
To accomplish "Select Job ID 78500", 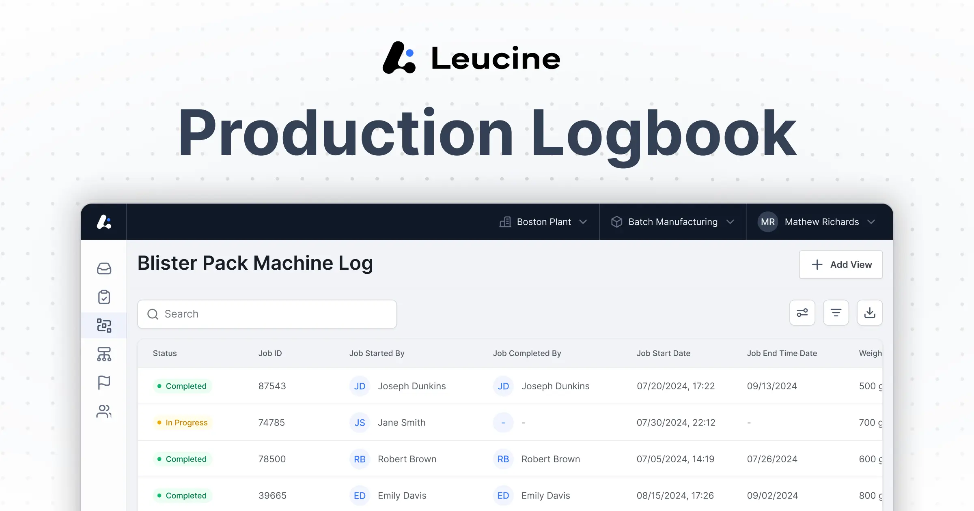I will [272, 459].
